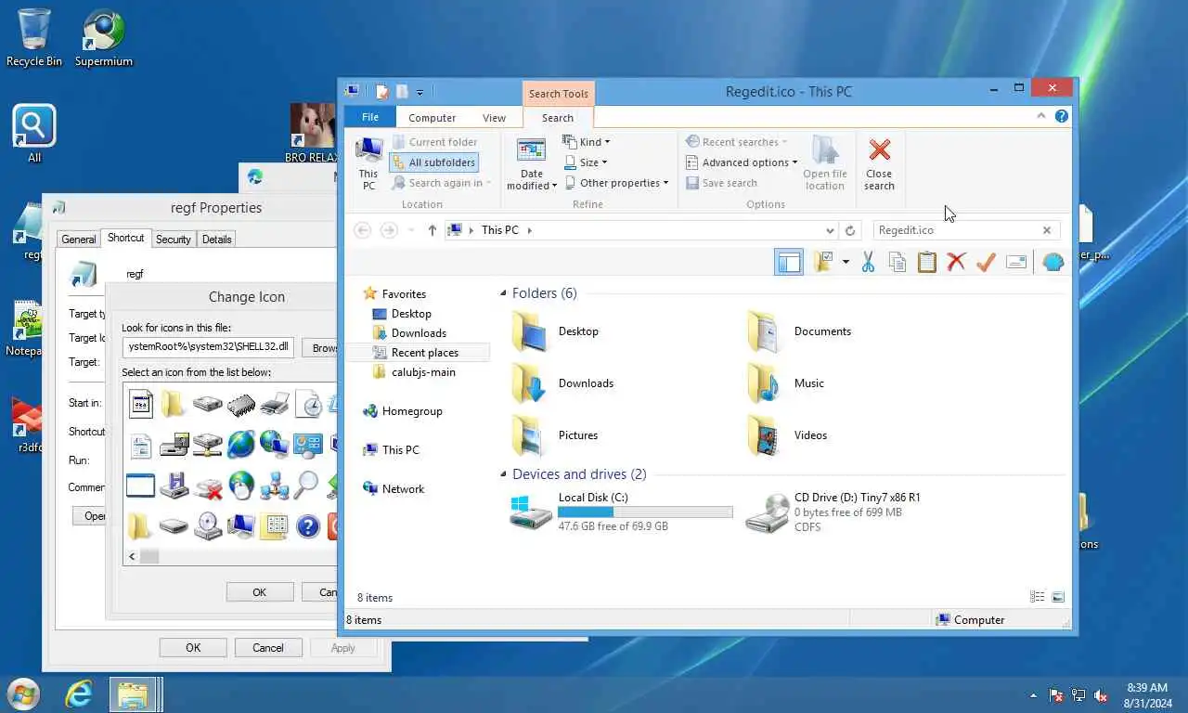Image resolution: width=1188 pixels, height=713 pixels.
Task: Select the blue question mark icon in Change Icon
Action: point(307,526)
